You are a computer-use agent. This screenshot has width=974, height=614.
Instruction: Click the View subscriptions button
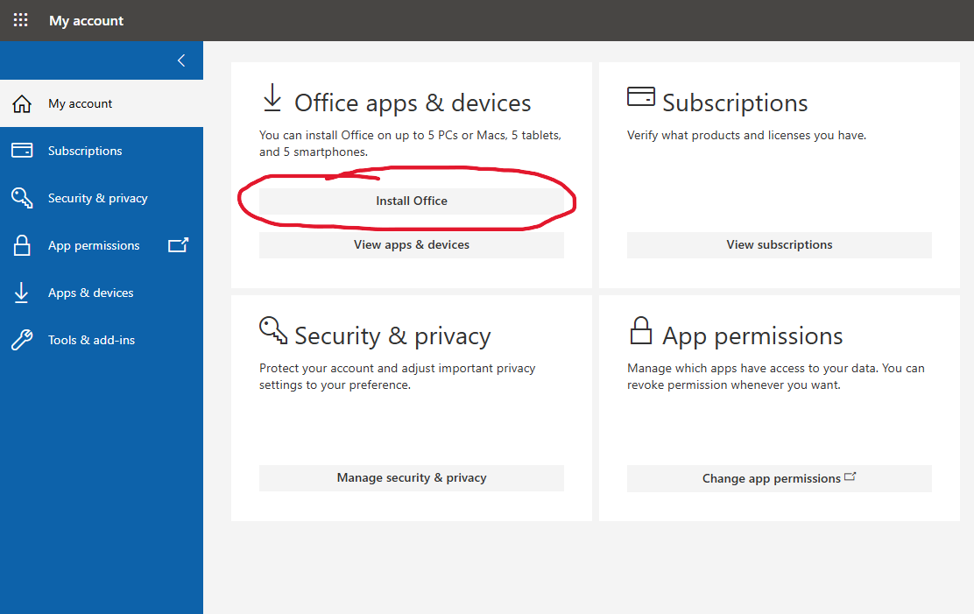779,245
